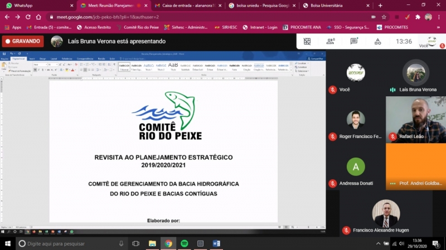Screen dimensions: 446x250
Task: Expand the bookmarks bar overflow chevron
Action: [x=438, y=27]
